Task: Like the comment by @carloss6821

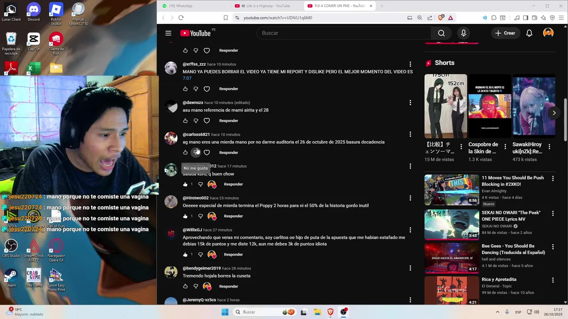Action: pos(185,152)
